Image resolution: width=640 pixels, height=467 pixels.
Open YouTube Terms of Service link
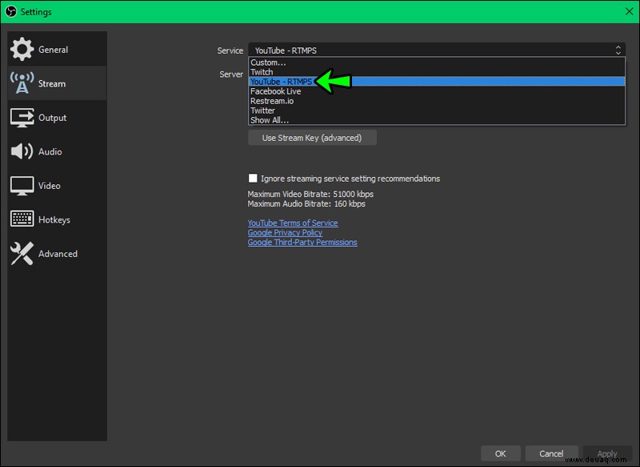[x=293, y=223]
